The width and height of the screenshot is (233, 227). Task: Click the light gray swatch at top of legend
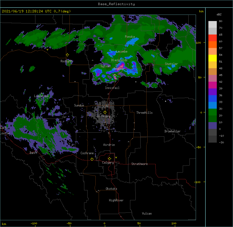[212, 25]
